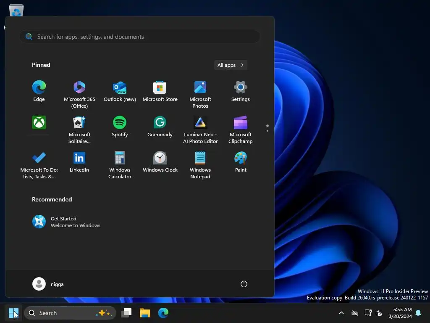Expand the All apps list
This screenshot has height=323, width=430.
pos(231,65)
